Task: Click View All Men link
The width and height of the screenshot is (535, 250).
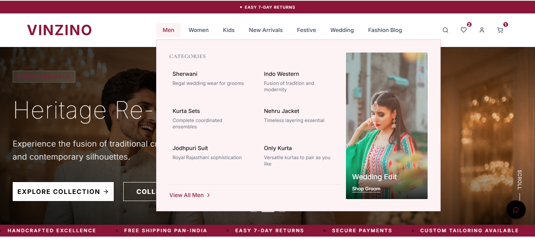Action: click(x=190, y=195)
